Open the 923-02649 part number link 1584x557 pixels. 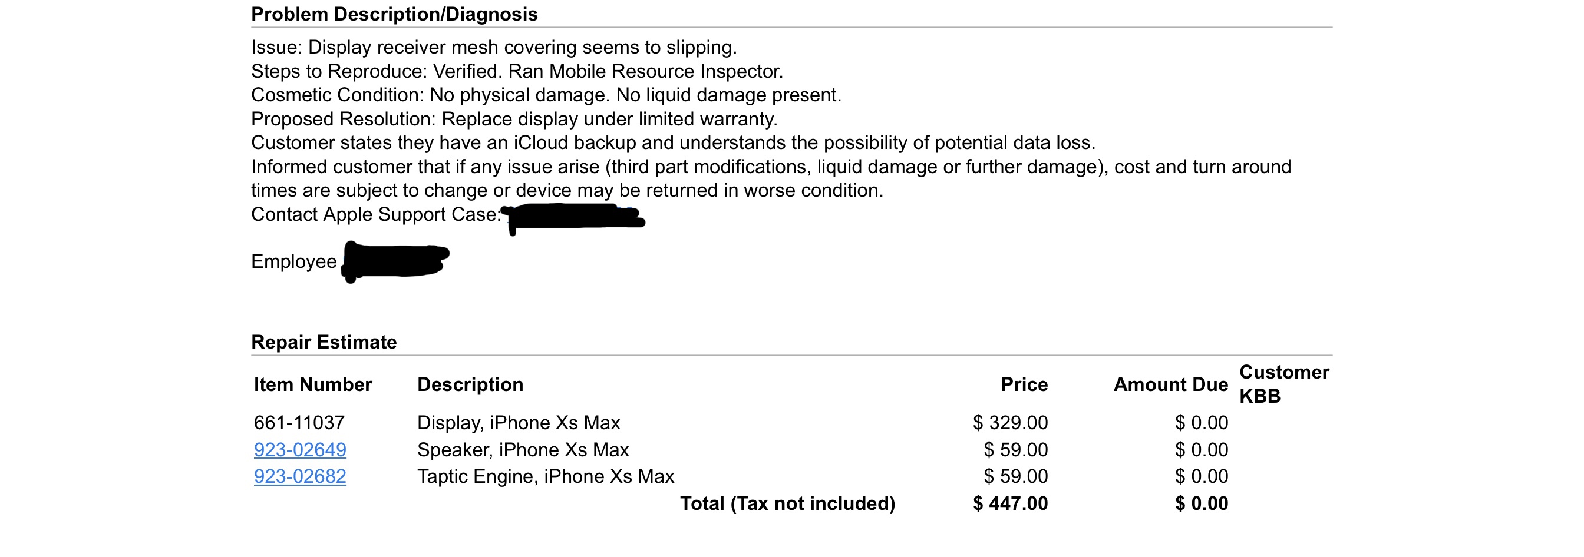pyautogui.click(x=300, y=449)
